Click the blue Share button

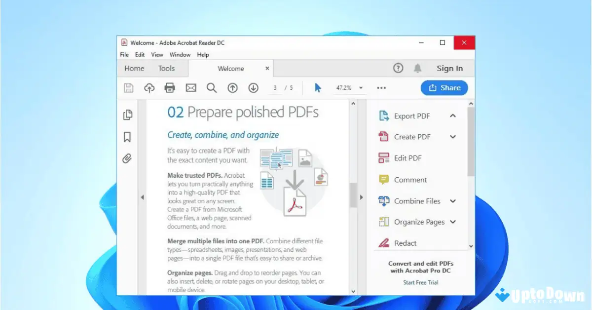(444, 87)
